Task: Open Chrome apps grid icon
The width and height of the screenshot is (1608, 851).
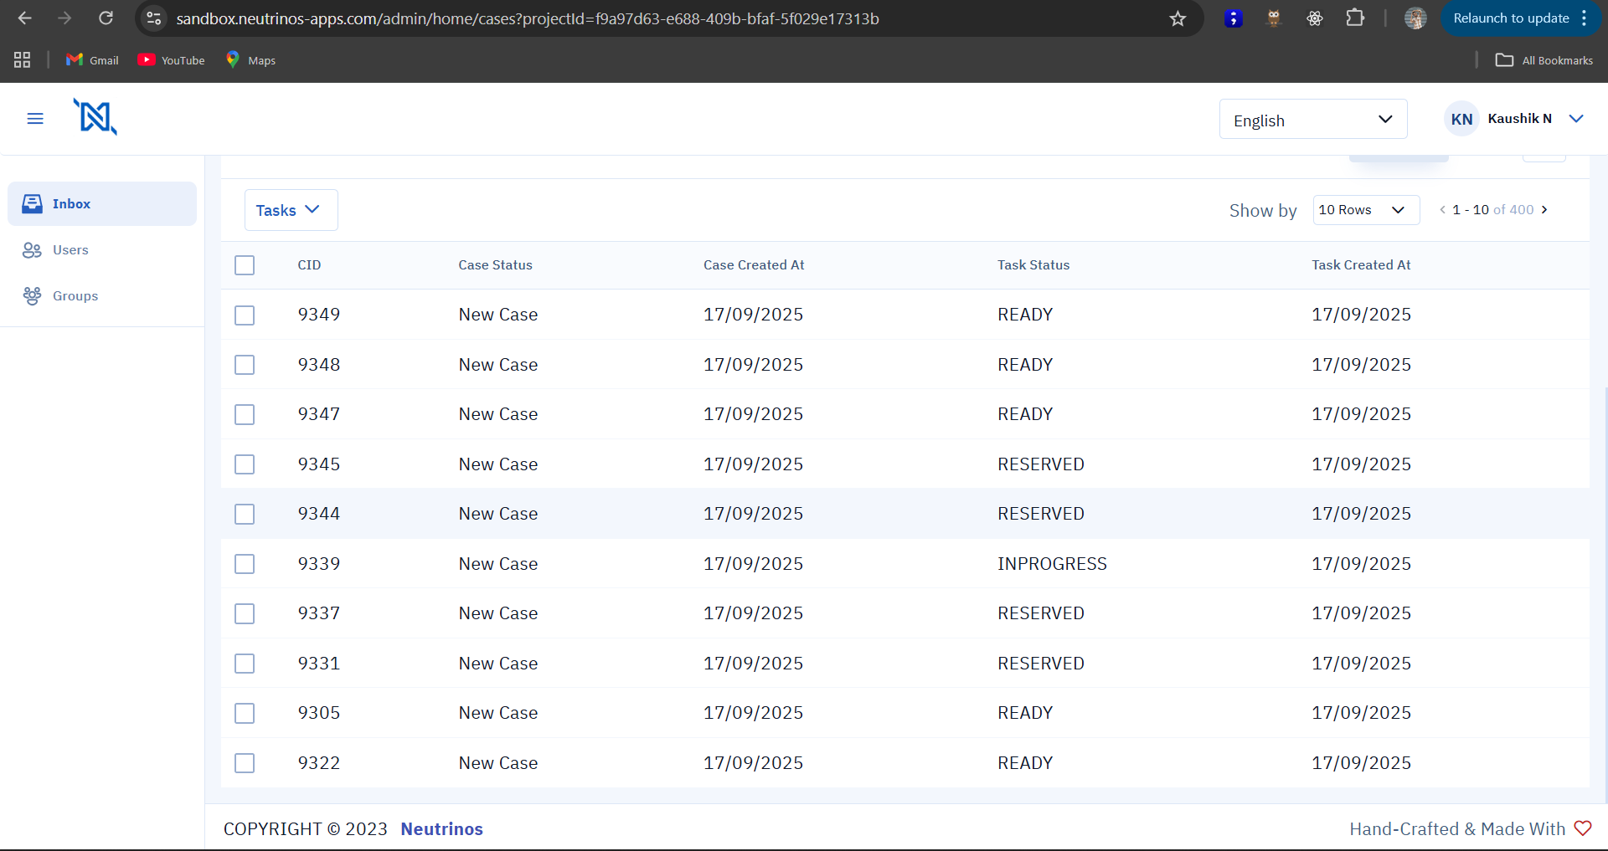Action: click(x=23, y=60)
